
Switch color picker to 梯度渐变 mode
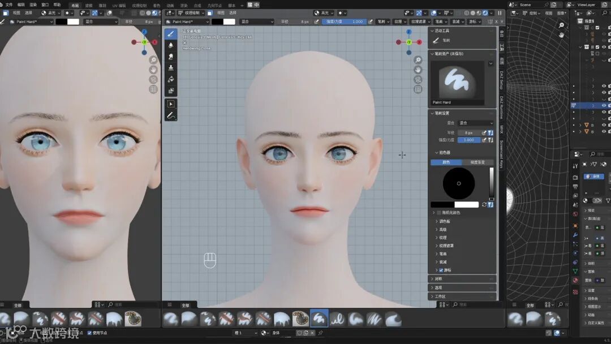(478, 162)
